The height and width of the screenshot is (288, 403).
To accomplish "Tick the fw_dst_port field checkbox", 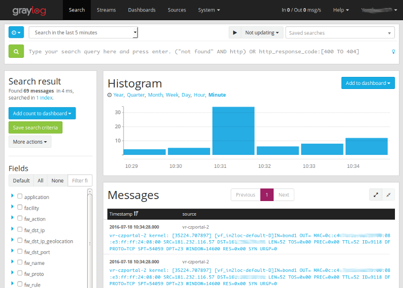I will tap(20, 252).
